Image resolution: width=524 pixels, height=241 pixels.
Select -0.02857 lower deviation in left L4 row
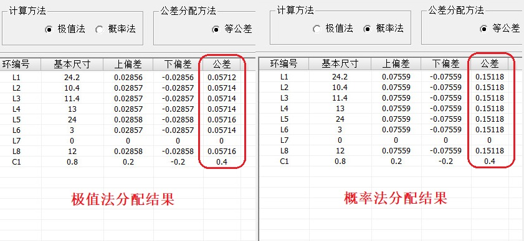[178, 109]
